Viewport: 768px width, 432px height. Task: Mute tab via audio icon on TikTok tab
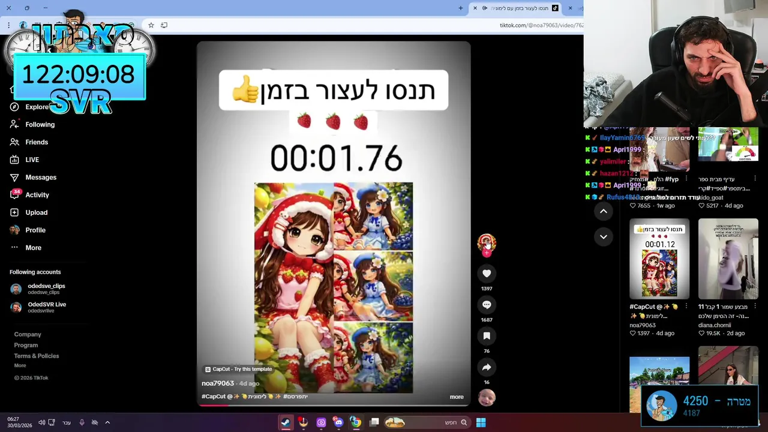click(485, 8)
